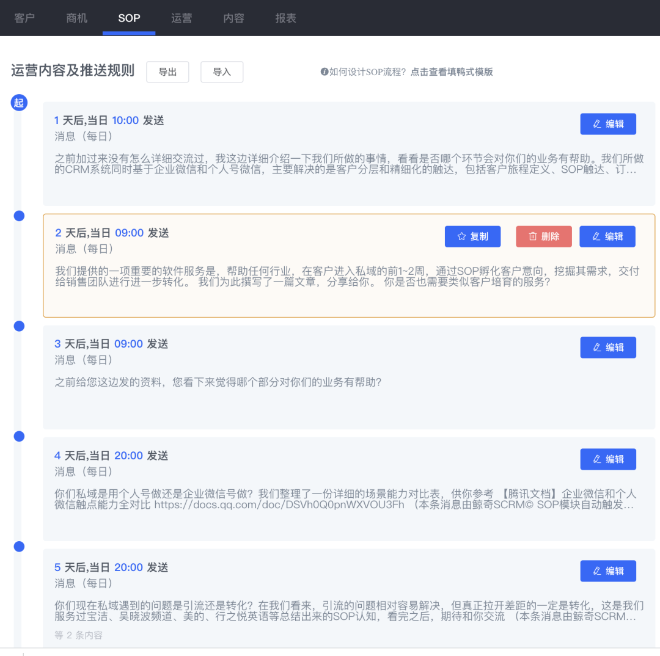Click the pencil icon for day 5 message

pos(597,571)
